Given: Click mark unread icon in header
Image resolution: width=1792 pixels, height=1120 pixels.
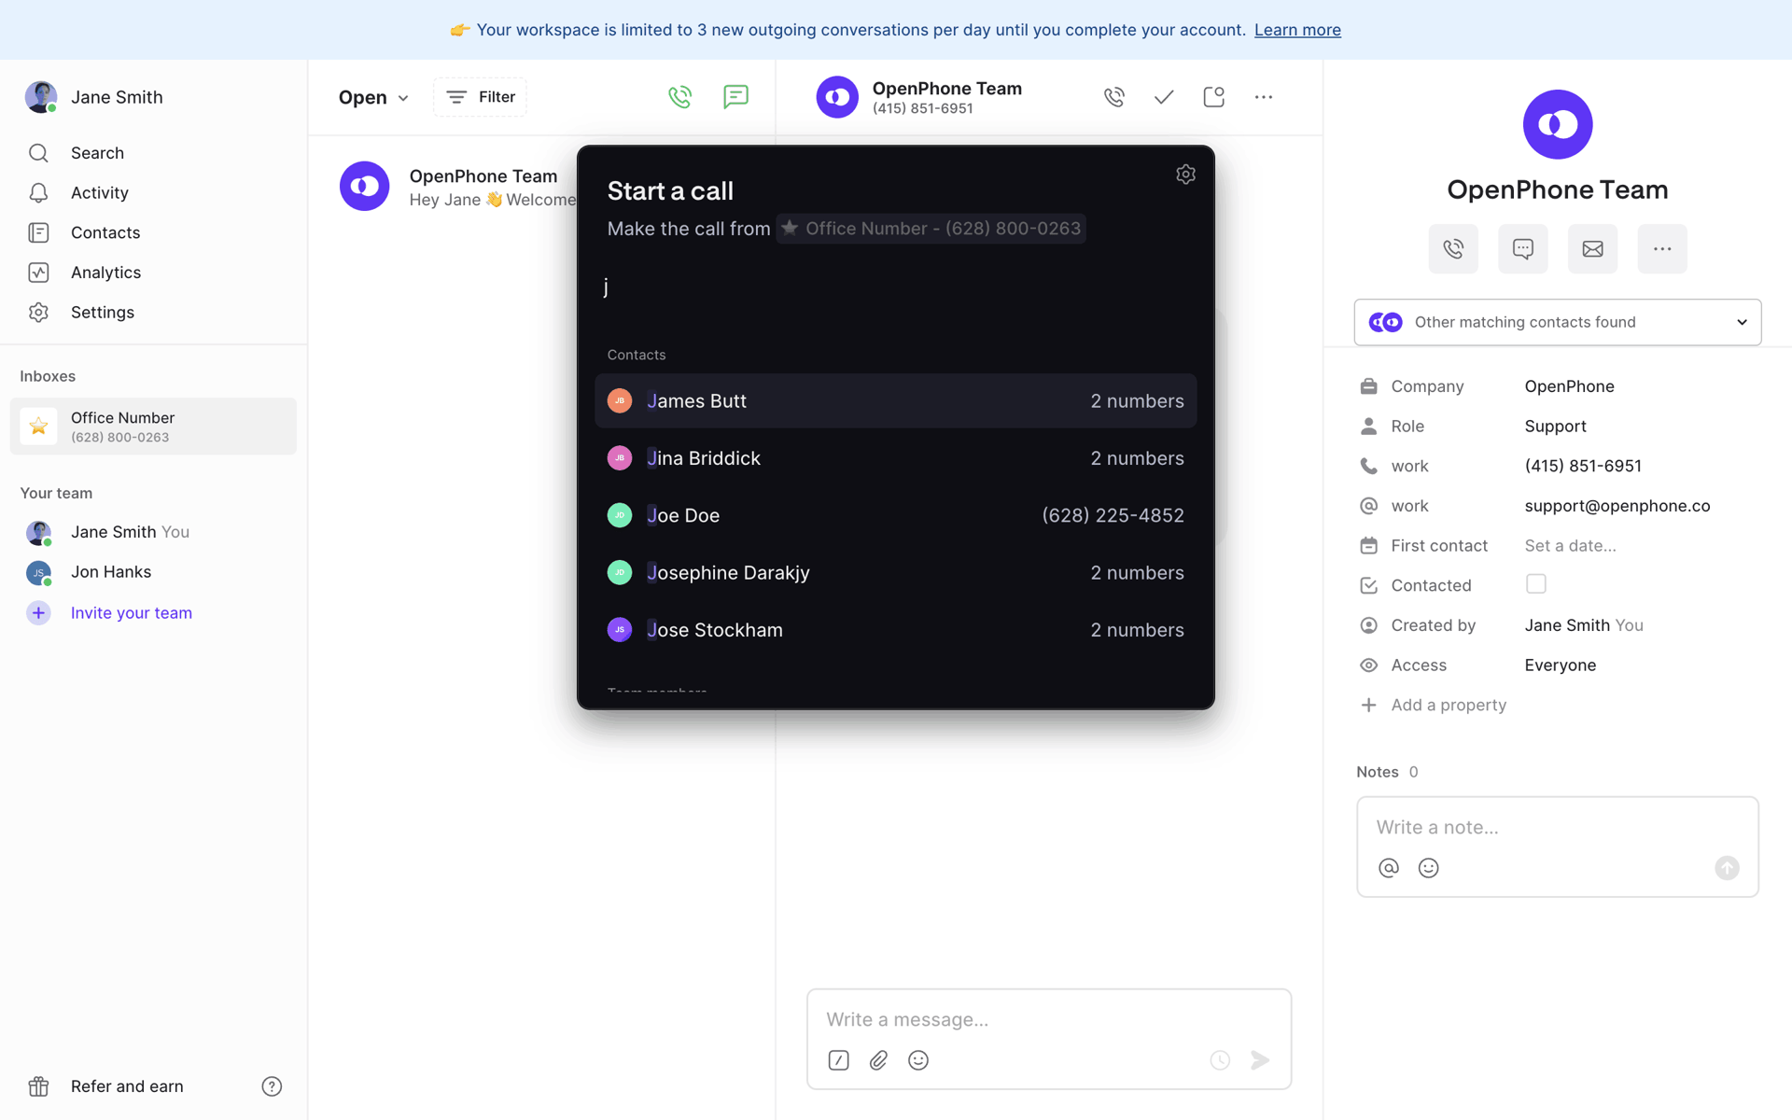Looking at the screenshot, I should 1213,97.
